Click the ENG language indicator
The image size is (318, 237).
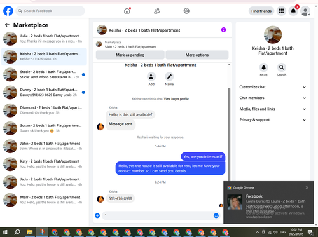[x=282, y=232]
